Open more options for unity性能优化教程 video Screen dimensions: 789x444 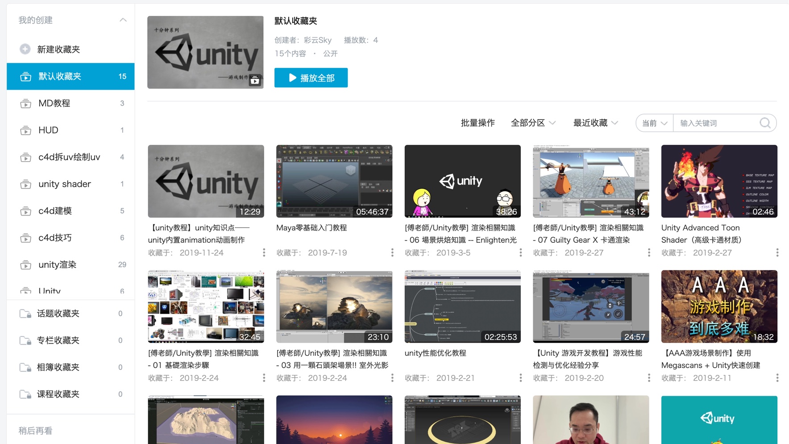coord(521,378)
